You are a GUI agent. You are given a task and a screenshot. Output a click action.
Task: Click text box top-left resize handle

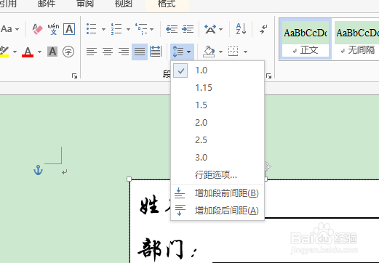(x=129, y=179)
